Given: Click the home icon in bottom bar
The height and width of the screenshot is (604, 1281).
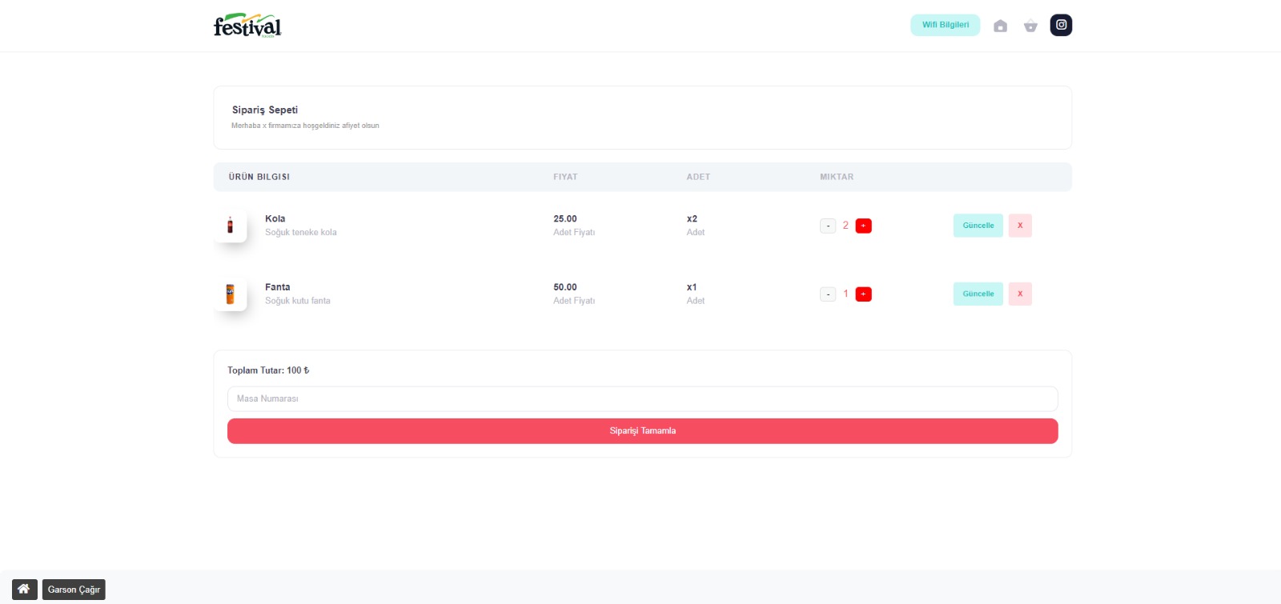Looking at the screenshot, I should click(x=24, y=590).
